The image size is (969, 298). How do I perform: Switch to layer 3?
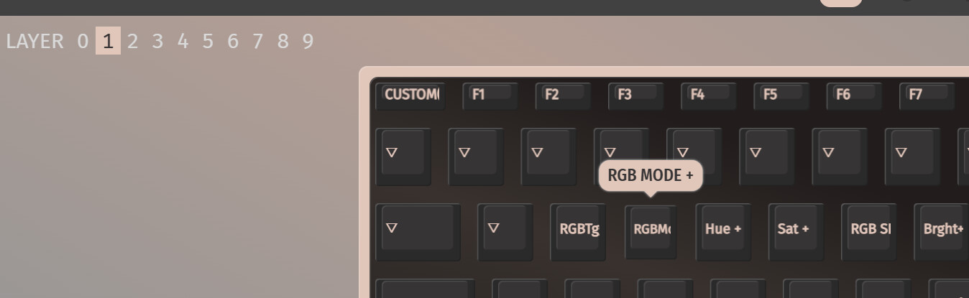pyautogui.click(x=157, y=41)
